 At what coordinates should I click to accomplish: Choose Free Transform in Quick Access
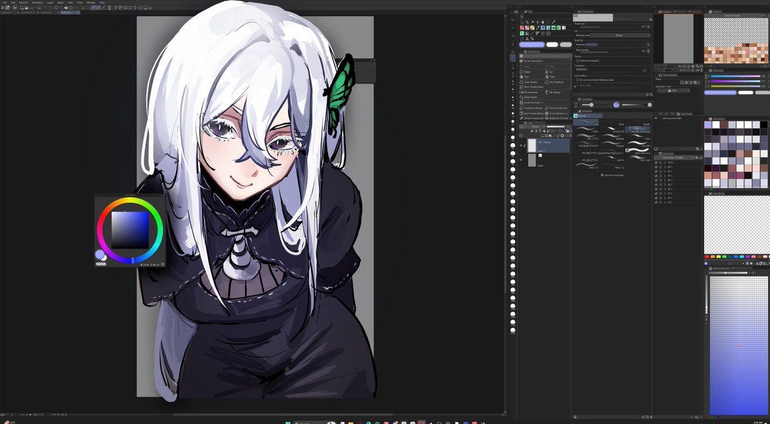(x=556, y=82)
